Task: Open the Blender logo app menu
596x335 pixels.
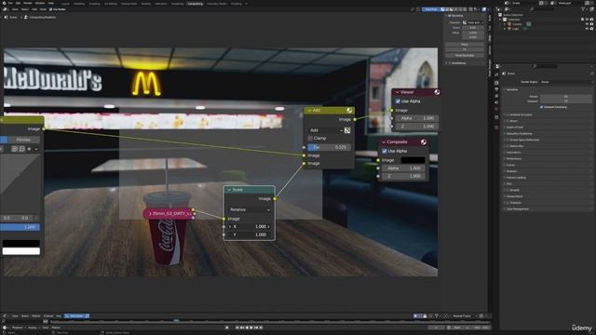Action: tap(4, 3)
